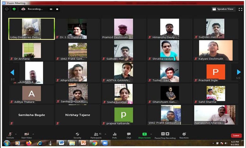The height and width of the screenshot is (148, 246).
Task: Open the meeting information icon
Action: (x=7, y=9)
